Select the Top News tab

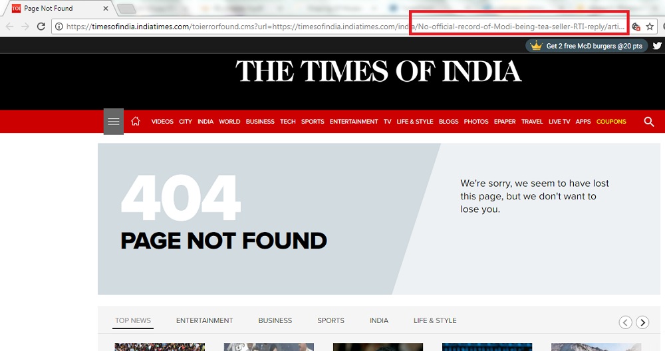[133, 320]
